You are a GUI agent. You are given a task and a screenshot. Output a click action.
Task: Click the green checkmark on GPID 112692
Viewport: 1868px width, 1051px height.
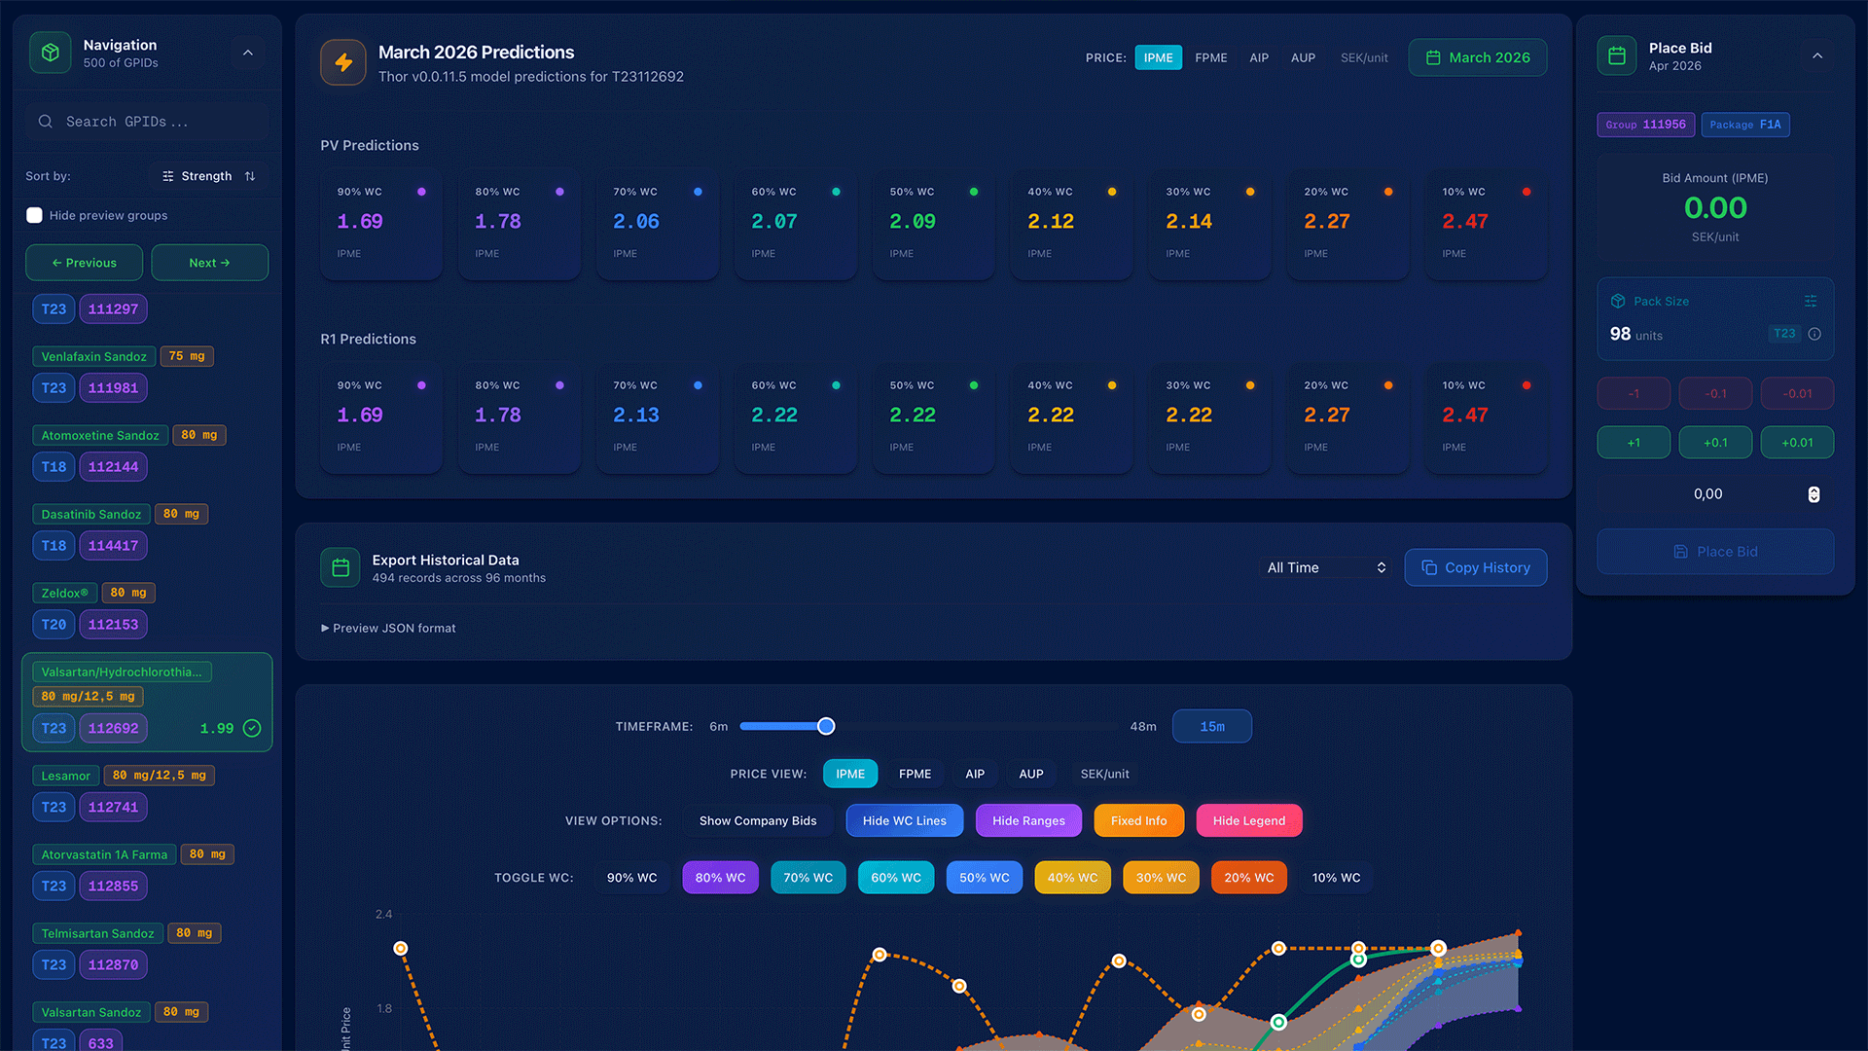(252, 728)
